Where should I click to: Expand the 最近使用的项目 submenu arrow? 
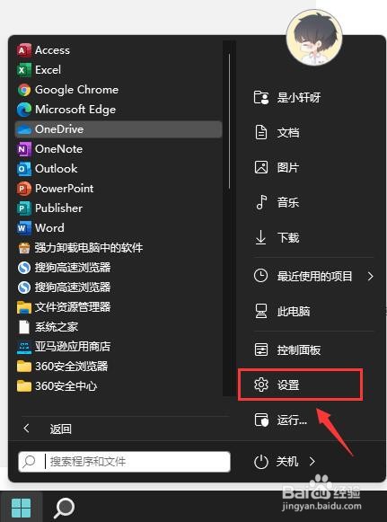(x=370, y=276)
